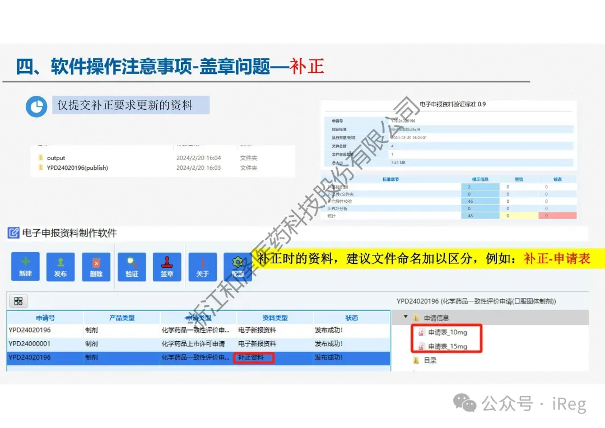Click 发布成功! in the selected blue row
This screenshot has width=605, height=428.
329,358
